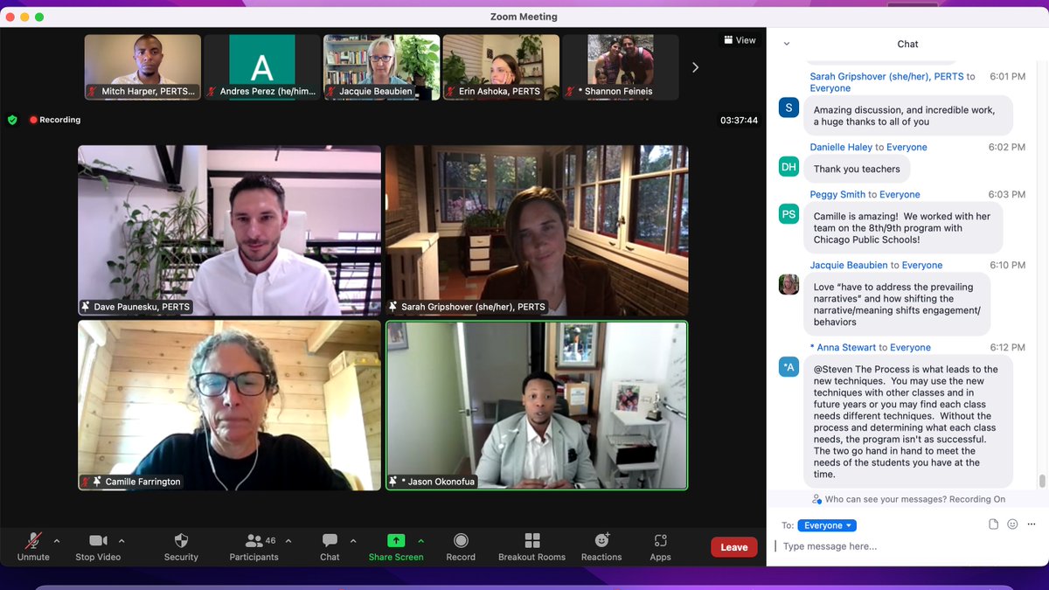Click the muted mic icon on Camille Farrington's label
Screen dimensions: 1049x590
[87, 482]
